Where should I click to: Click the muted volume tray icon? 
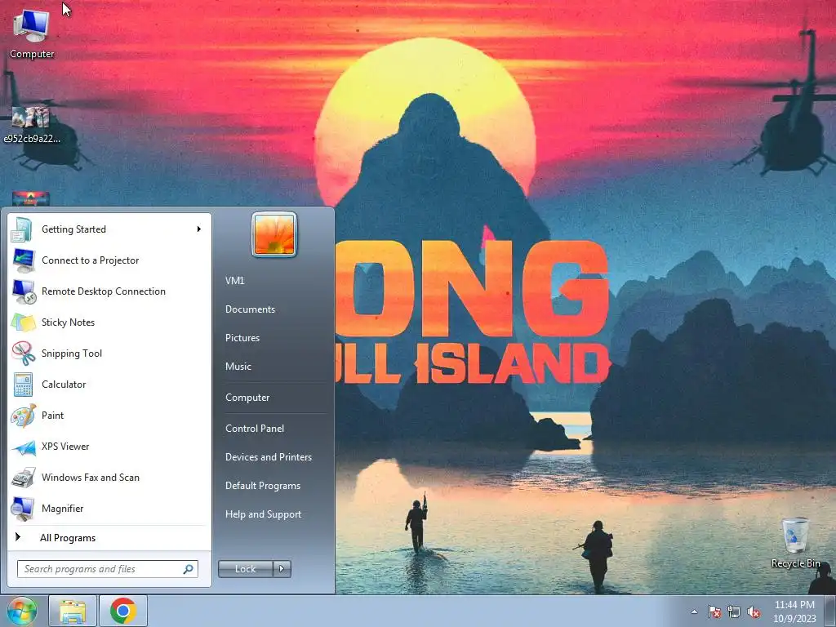[x=754, y=611]
